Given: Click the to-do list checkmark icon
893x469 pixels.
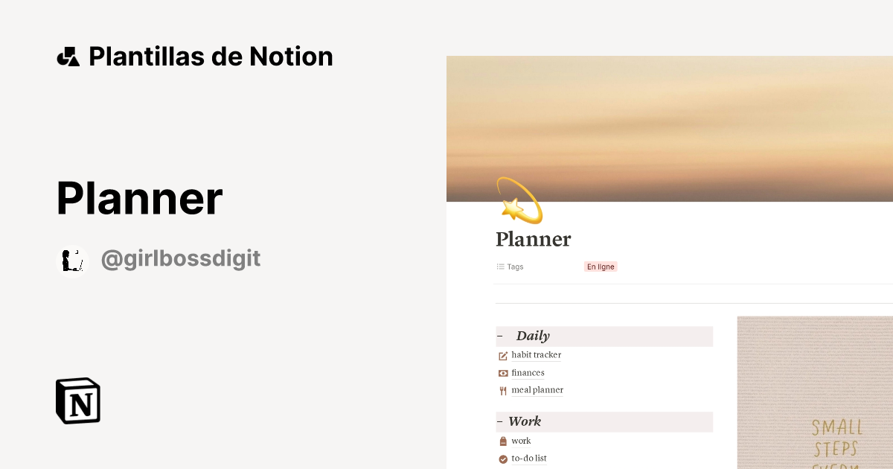Looking at the screenshot, I should point(502,459).
